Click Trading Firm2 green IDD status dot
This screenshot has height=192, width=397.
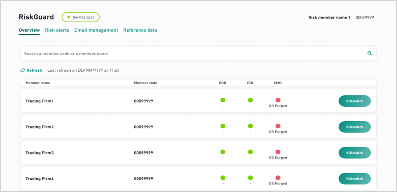[x=251, y=126]
